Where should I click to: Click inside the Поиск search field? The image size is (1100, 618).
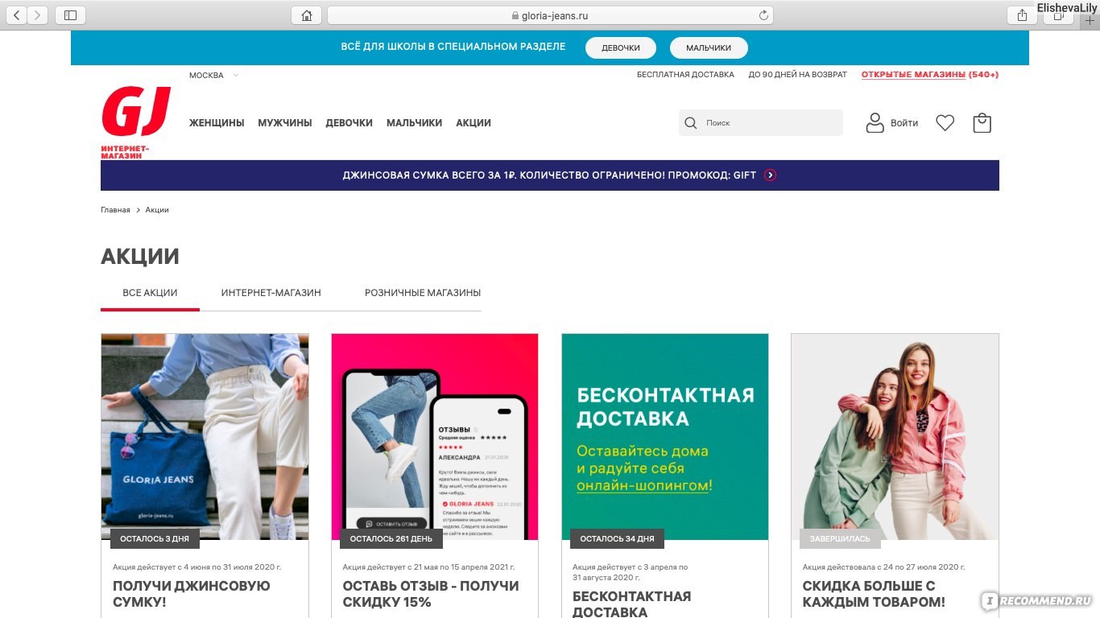click(761, 123)
